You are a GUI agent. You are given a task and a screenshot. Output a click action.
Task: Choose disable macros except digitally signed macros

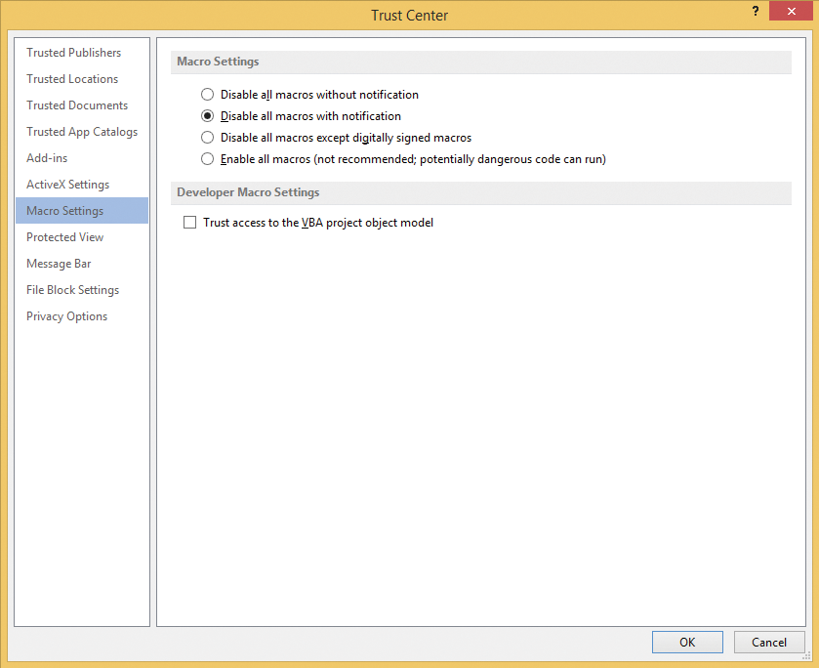pyautogui.click(x=206, y=137)
